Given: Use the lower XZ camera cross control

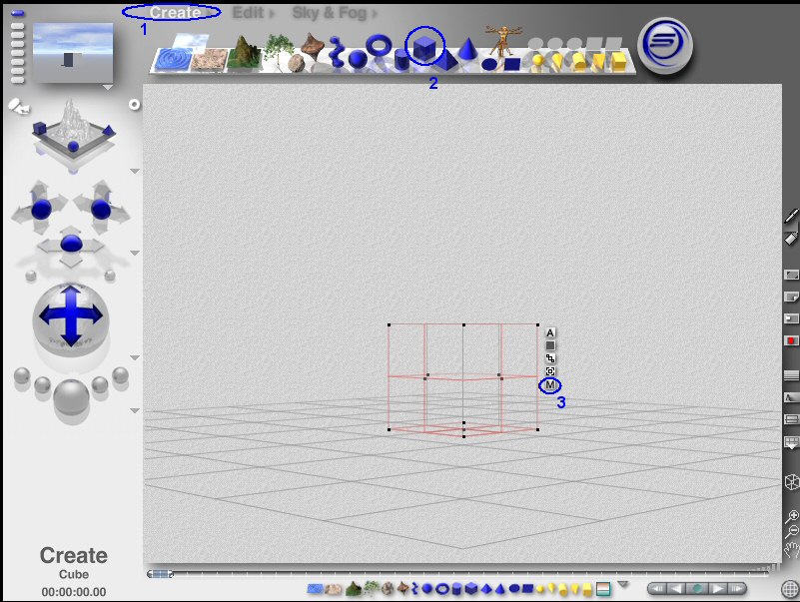Looking at the screenshot, I should pyautogui.click(x=71, y=247).
